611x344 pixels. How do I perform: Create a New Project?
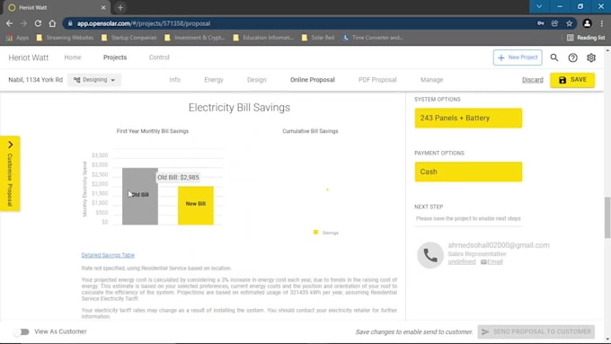pyautogui.click(x=518, y=57)
